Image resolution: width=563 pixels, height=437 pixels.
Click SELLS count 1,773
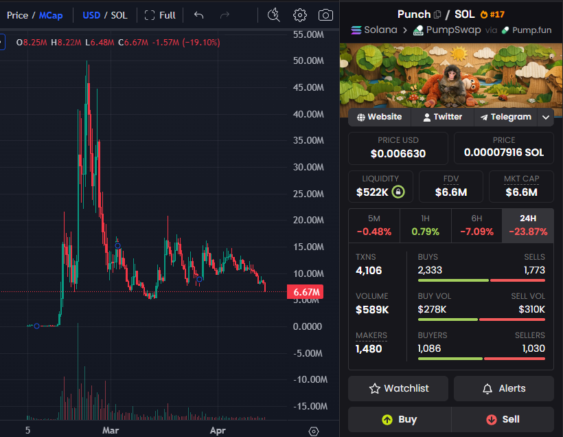[534, 270]
